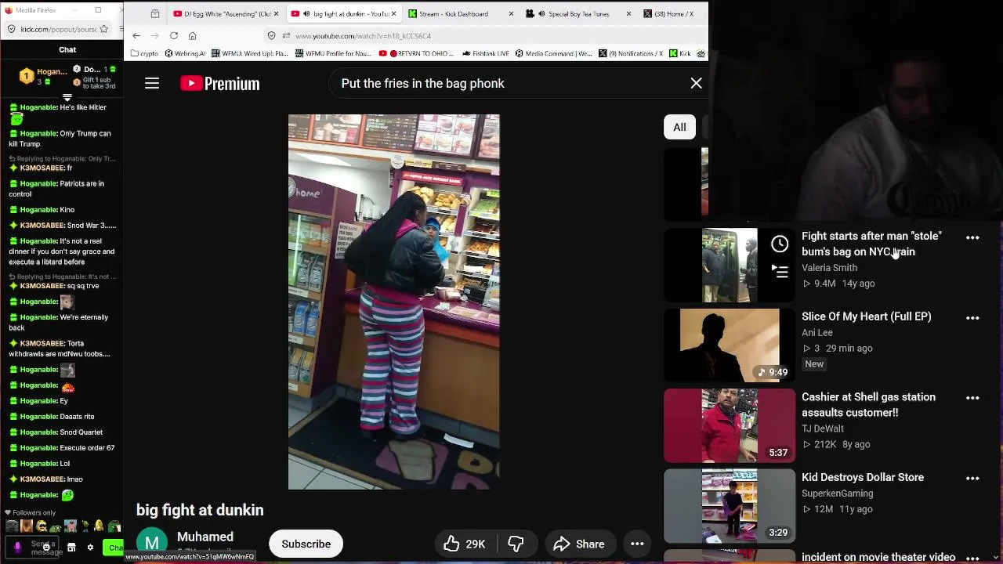1003x564 pixels.
Task: Go forward in the browser
Action: tap(155, 36)
